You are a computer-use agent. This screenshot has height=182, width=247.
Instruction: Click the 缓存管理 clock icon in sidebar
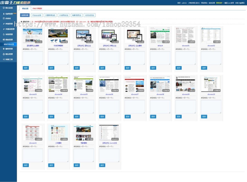point(4,54)
